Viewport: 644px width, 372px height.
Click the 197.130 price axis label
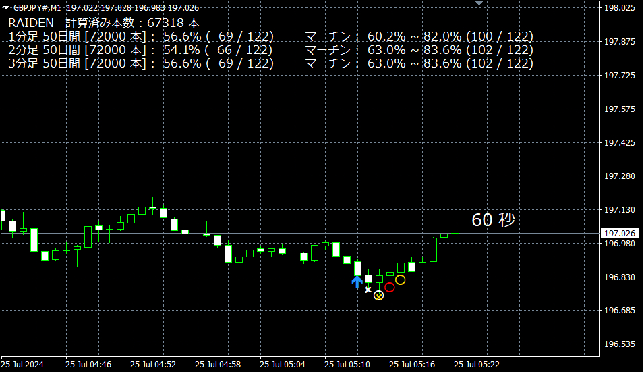point(620,210)
